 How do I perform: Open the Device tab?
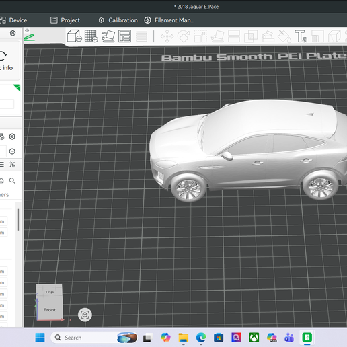click(x=13, y=20)
